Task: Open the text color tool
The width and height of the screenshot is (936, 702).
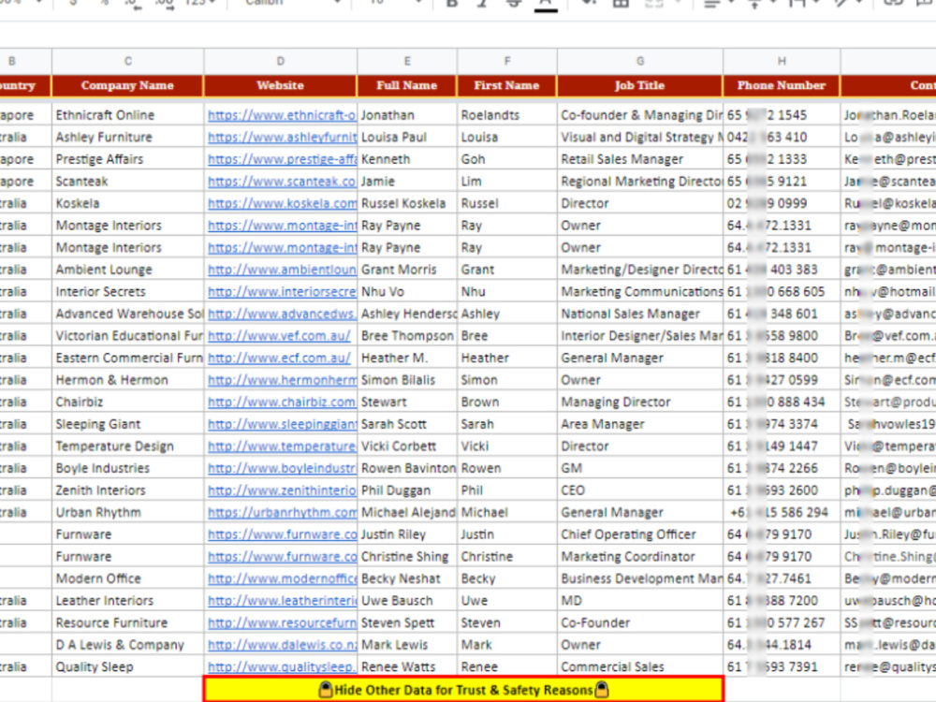Action: click(x=545, y=4)
